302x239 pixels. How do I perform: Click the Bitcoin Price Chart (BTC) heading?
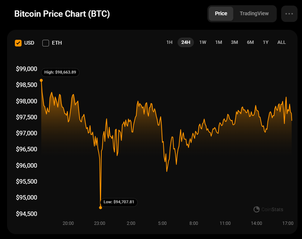pos(62,14)
